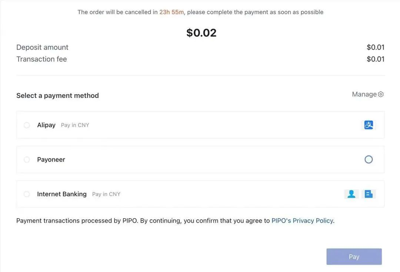Select the Alipay radio button
Screen dimensions: 400x272
pyautogui.click(x=27, y=125)
